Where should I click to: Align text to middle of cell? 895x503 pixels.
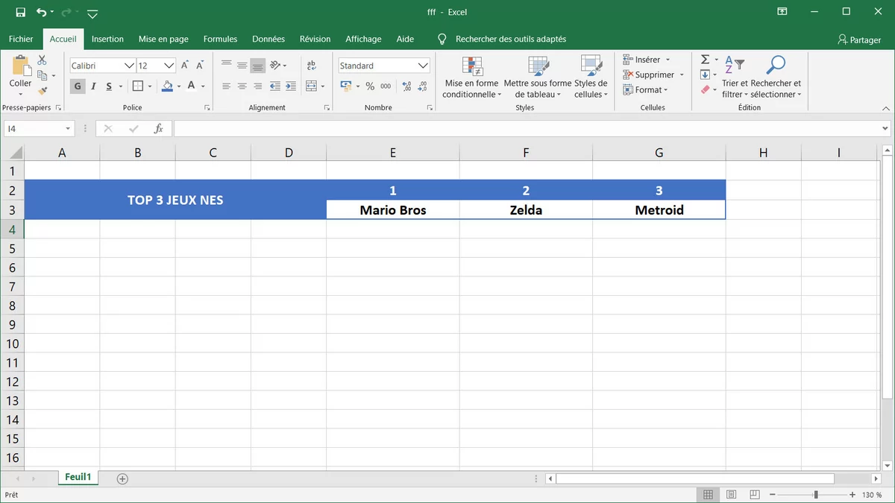(x=242, y=66)
